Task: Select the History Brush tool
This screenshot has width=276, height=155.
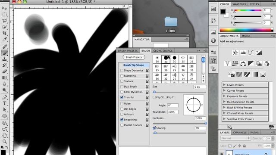Action: 5,65
